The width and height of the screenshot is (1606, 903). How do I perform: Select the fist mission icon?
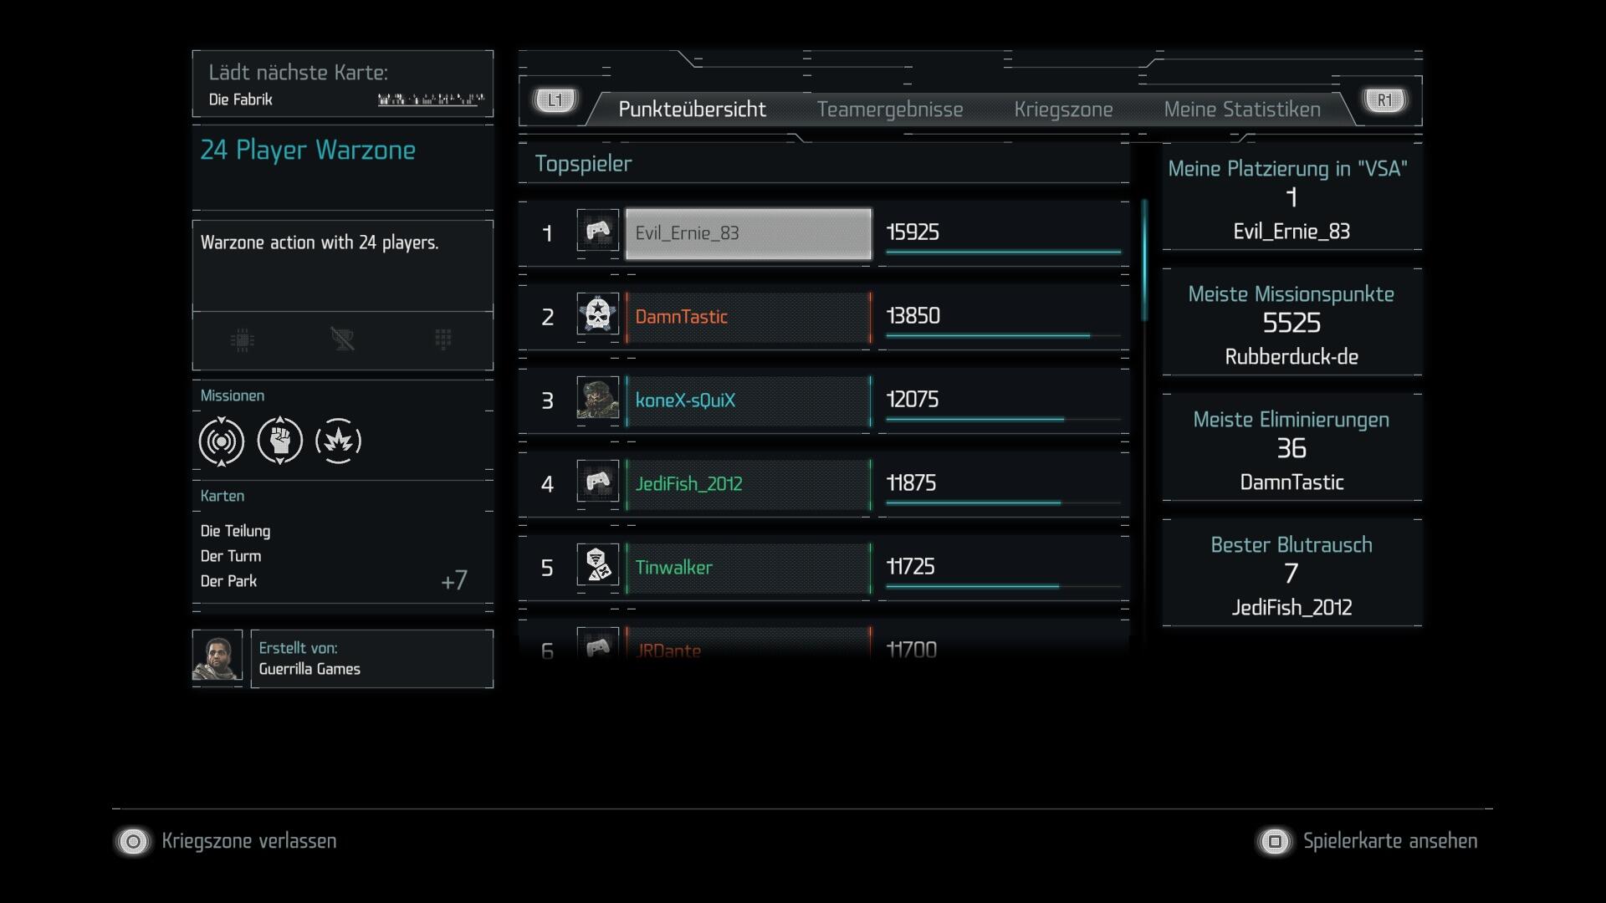(280, 441)
